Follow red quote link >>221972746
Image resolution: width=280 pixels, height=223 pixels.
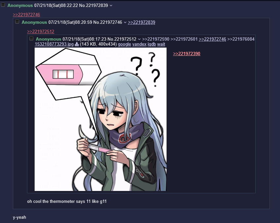pos(26,15)
